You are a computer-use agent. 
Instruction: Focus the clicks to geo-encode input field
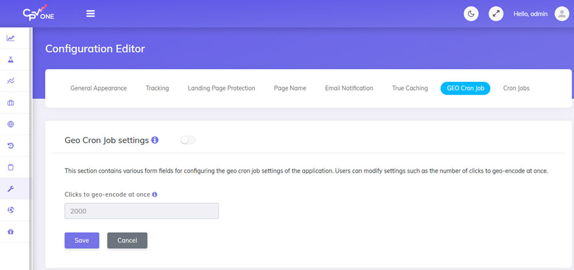point(142,211)
